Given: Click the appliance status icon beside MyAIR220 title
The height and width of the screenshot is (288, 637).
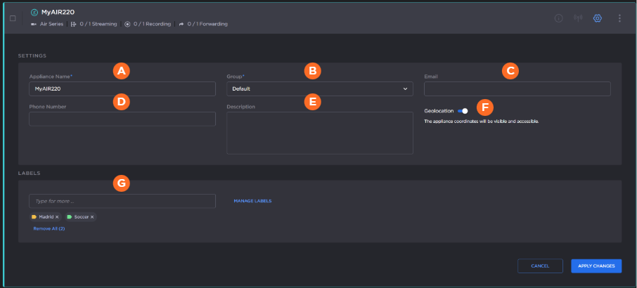Looking at the screenshot, I should [x=34, y=12].
